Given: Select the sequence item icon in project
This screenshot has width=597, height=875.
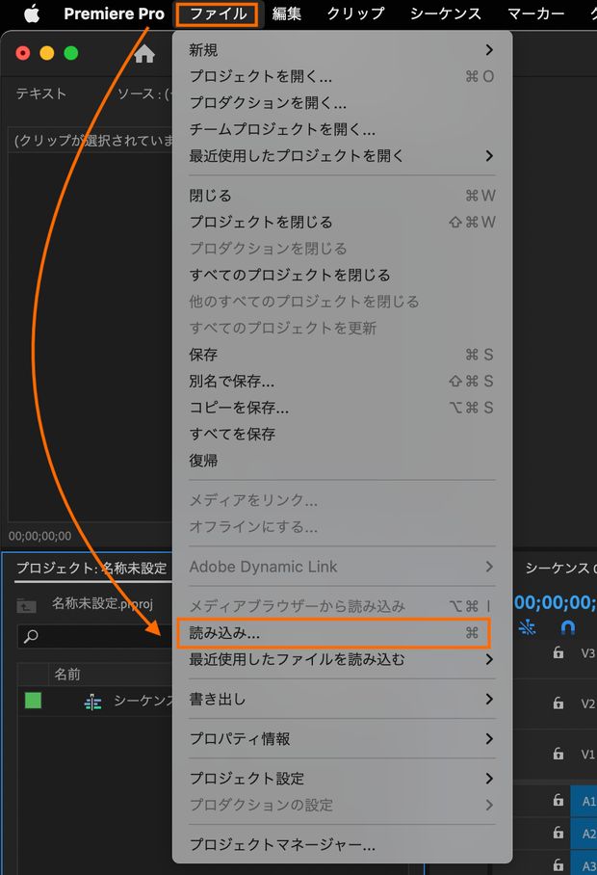Looking at the screenshot, I should click(x=92, y=702).
